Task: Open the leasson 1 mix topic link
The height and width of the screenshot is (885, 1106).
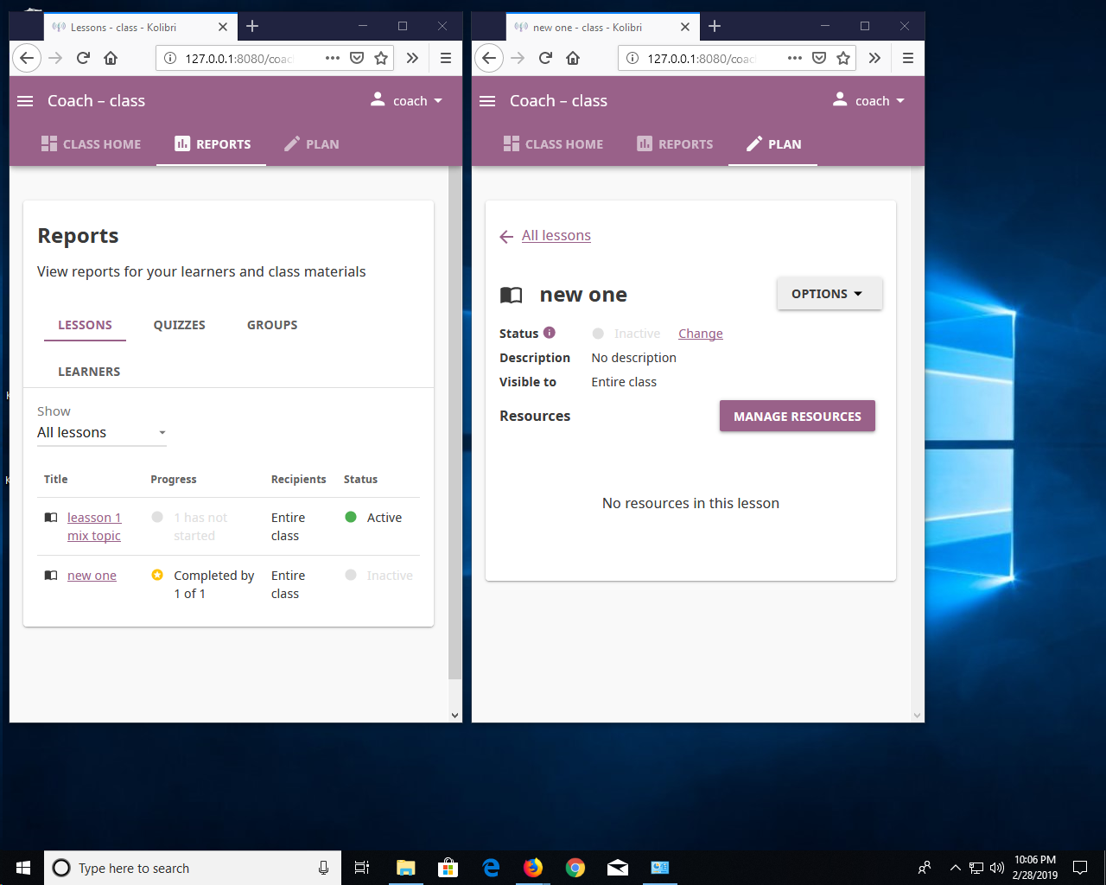Action: click(94, 526)
